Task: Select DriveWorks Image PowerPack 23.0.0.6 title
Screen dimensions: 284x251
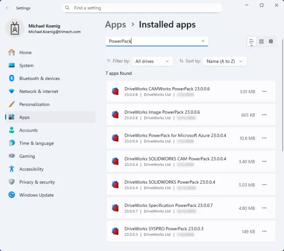Action: [x=162, y=112]
